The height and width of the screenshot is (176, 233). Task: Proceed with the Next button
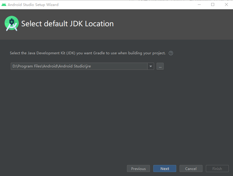click(x=165, y=169)
